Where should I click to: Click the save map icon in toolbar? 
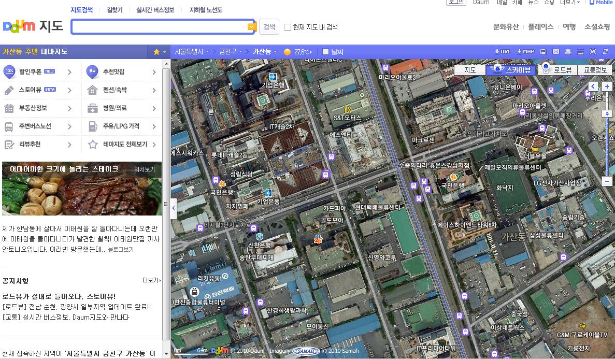[x=543, y=52]
